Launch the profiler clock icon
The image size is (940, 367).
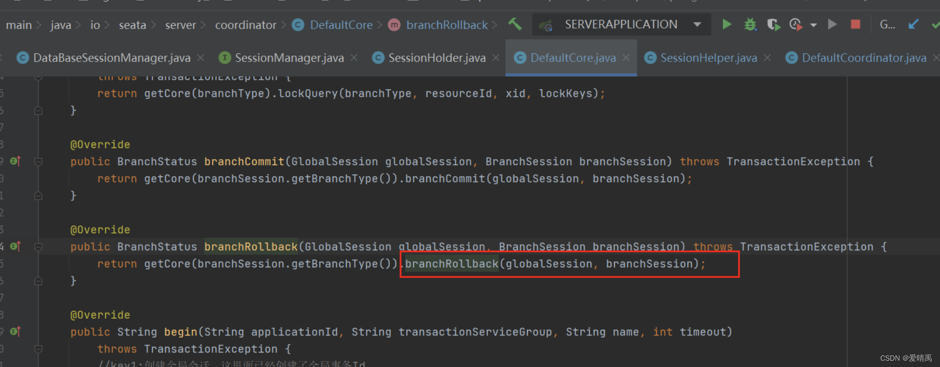click(796, 24)
